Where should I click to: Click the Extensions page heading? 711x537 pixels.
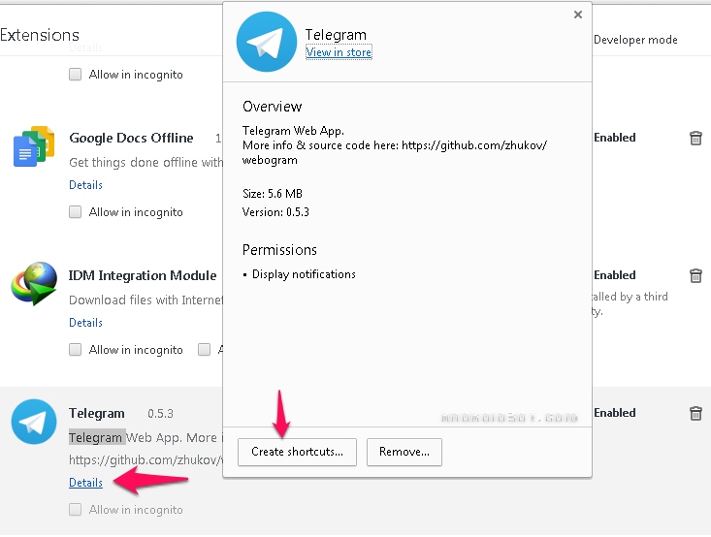40,35
